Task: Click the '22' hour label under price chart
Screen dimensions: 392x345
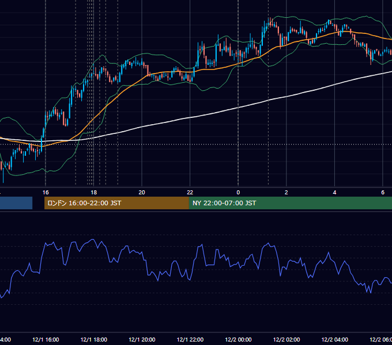Action: [190, 193]
